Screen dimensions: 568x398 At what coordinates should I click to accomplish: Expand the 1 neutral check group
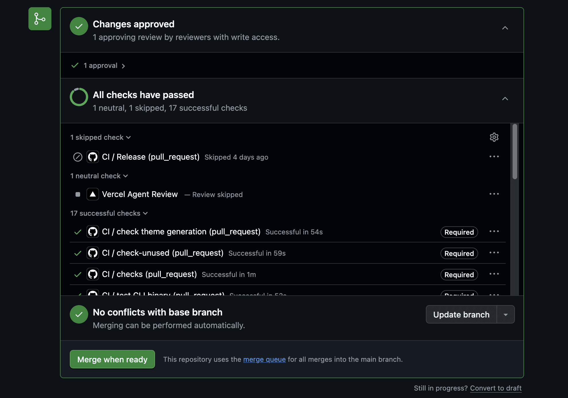(99, 176)
